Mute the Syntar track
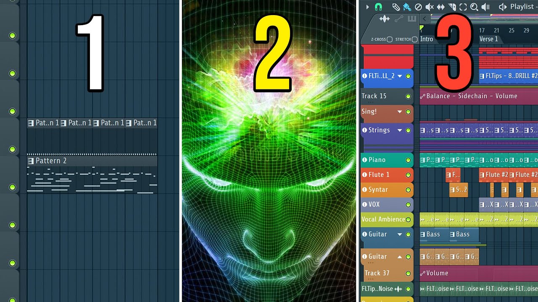Image resolution: width=538 pixels, height=302 pixels. pyautogui.click(x=408, y=190)
